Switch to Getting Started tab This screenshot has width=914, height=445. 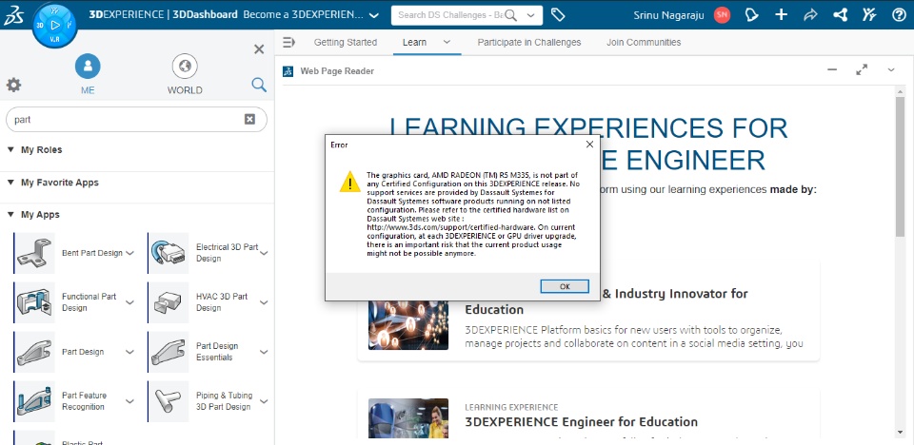point(345,42)
